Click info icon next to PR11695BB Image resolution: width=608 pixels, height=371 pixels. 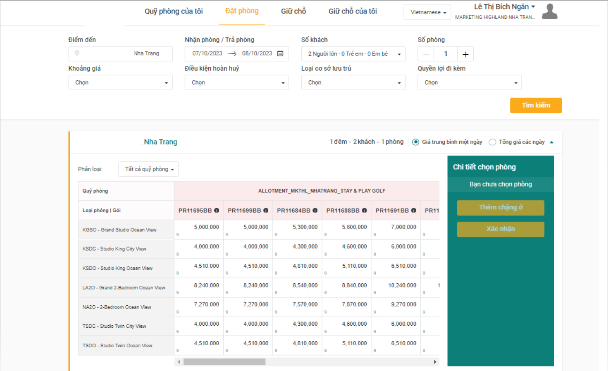(216, 211)
